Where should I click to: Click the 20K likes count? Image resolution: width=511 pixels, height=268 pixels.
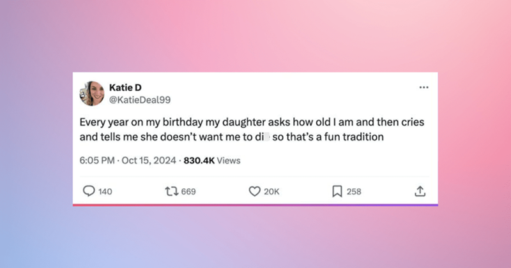point(271,191)
